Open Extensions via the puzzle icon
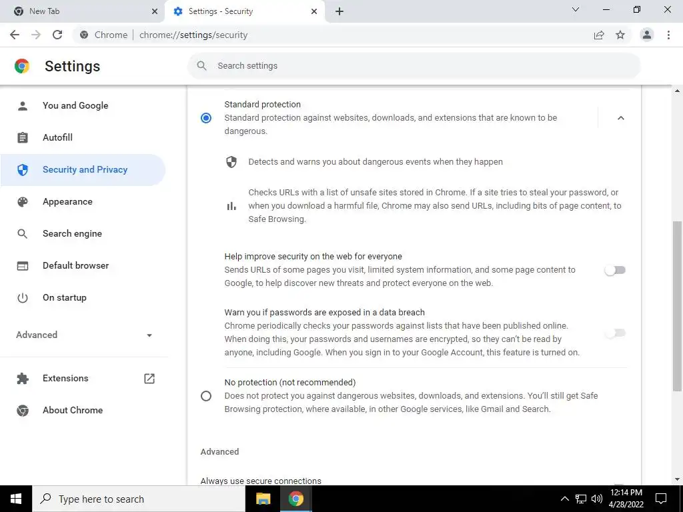This screenshot has height=512, width=683. (23, 379)
